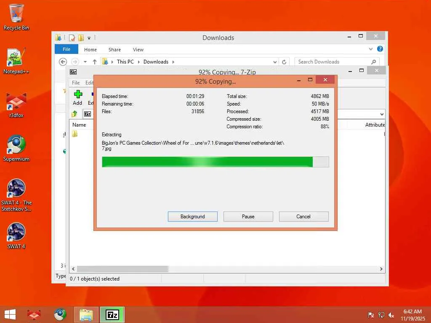Cancel the copying operation
This screenshot has width=431, height=323.
click(304, 217)
